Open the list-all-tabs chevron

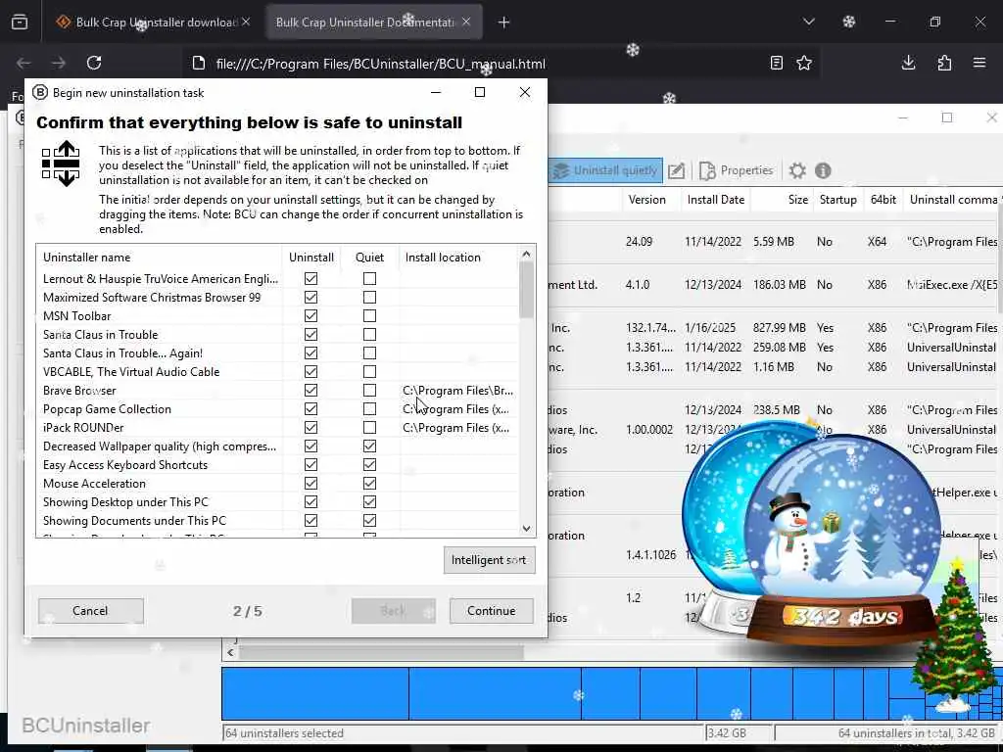click(x=808, y=22)
